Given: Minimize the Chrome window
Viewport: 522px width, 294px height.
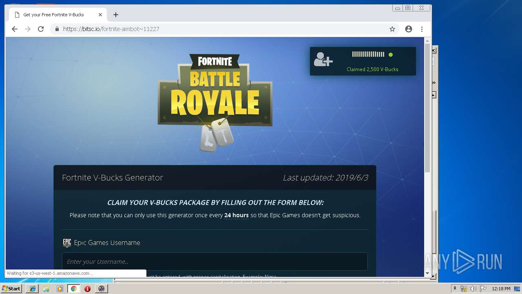Looking at the screenshot, I should (398, 8).
